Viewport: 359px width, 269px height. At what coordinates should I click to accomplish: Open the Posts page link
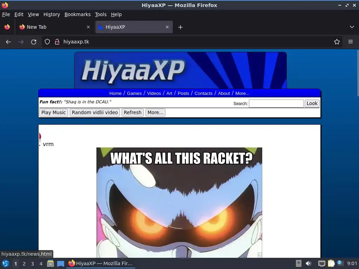pos(183,93)
